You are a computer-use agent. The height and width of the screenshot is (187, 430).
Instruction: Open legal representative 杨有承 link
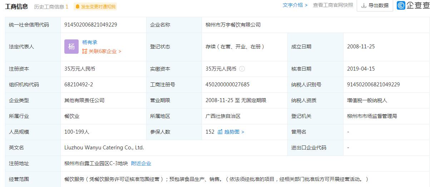[x=90, y=42]
